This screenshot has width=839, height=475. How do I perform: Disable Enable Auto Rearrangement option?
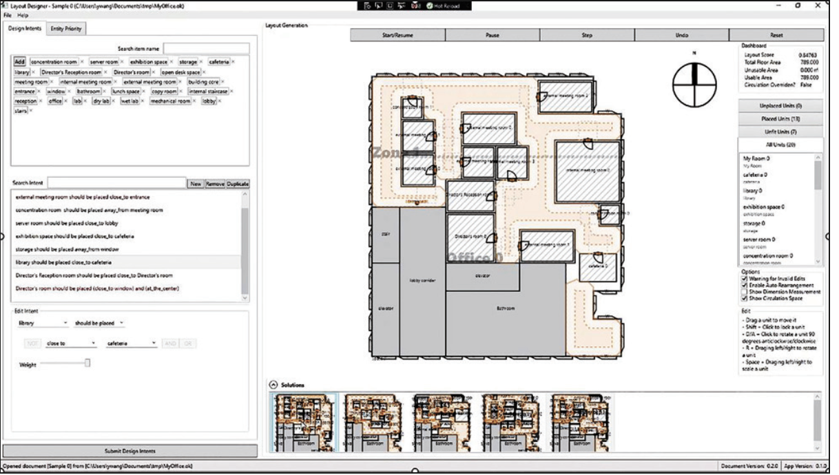(744, 285)
